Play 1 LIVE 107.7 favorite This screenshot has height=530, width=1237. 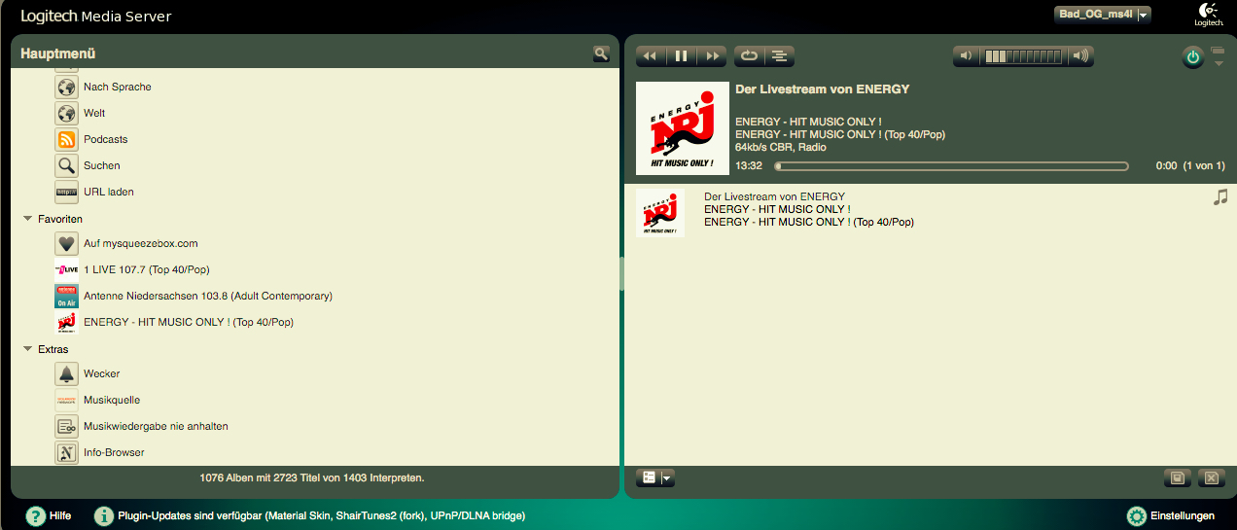point(147,269)
